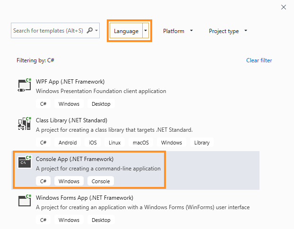The height and width of the screenshot is (229, 294).
Task: Click the 'Filtering by: C#' label
Action: (35, 60)
